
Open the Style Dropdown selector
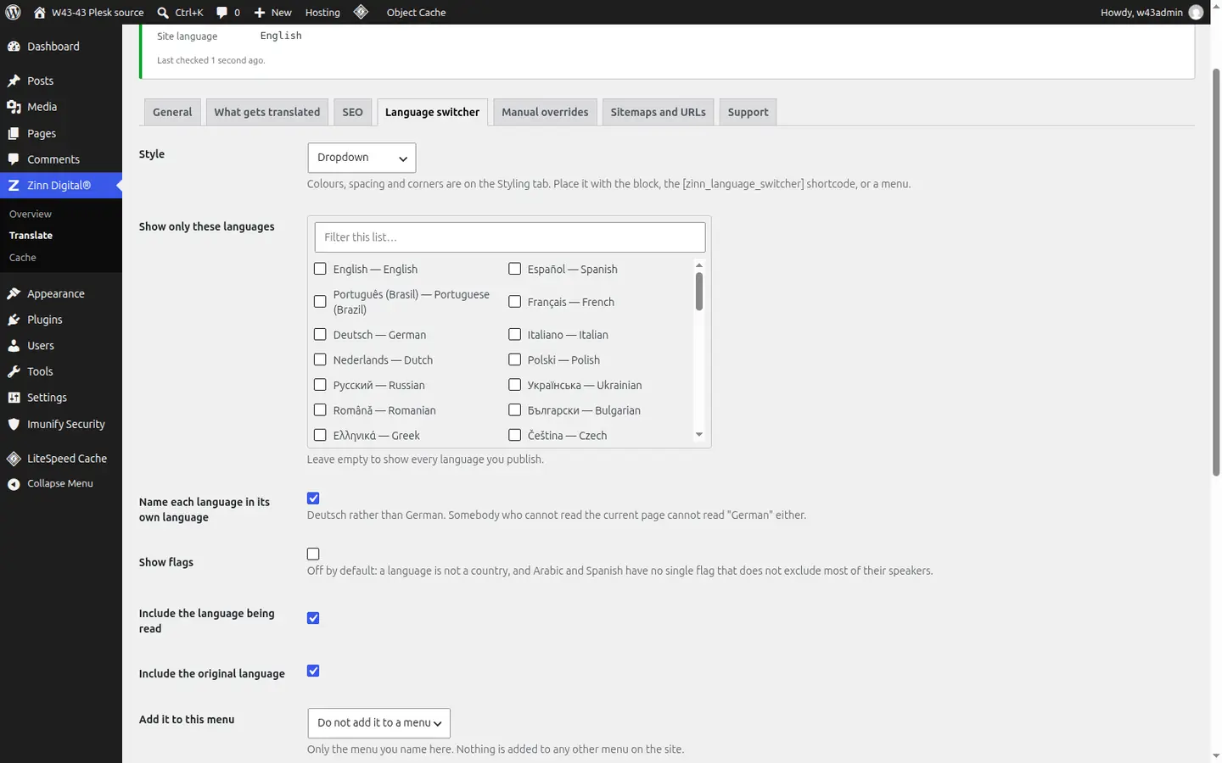tap(362, 158)
